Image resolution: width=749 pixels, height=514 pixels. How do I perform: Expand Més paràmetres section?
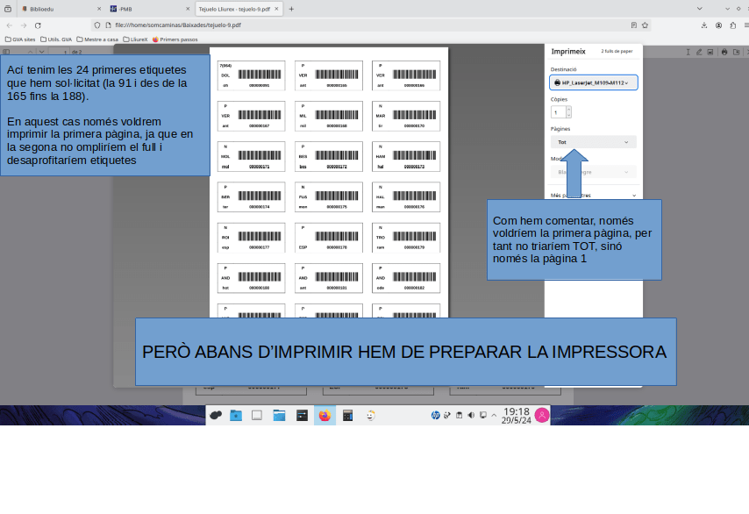coord(593,195)
